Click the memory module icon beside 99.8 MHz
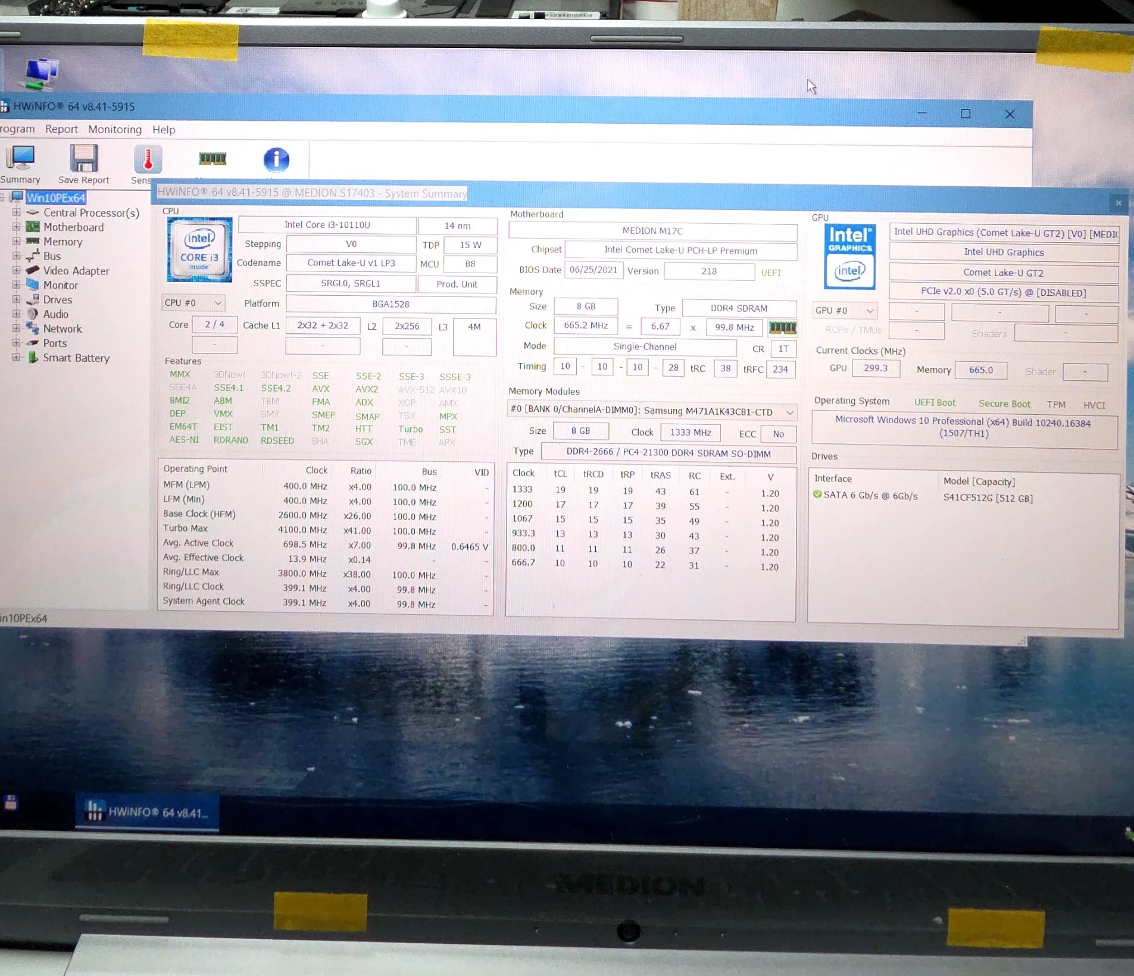The image size is (1134, 976). 782,327
